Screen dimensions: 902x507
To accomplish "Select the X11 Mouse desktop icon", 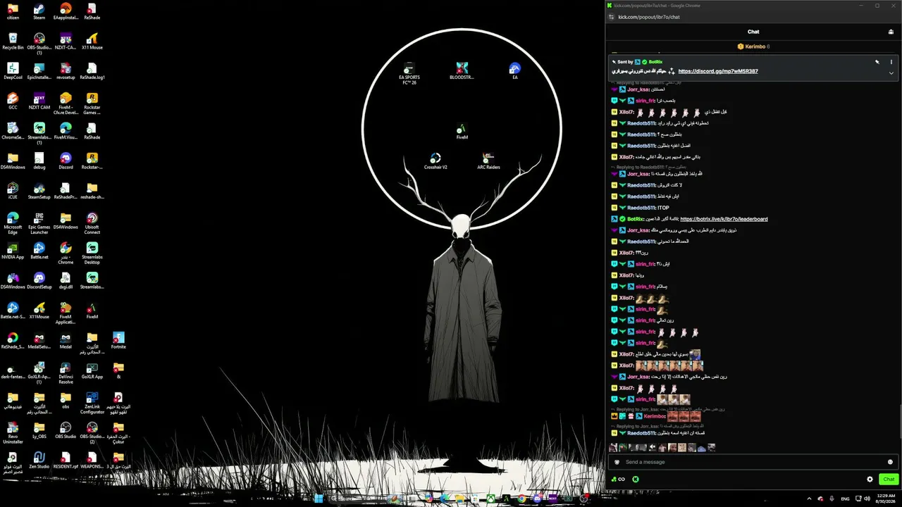I will (x=92, y=41).
